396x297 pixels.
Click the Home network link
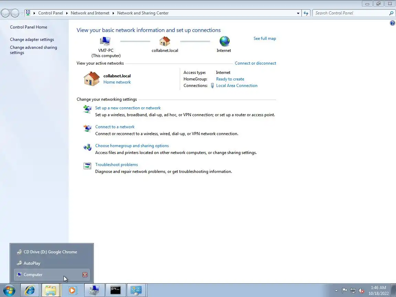117,82
